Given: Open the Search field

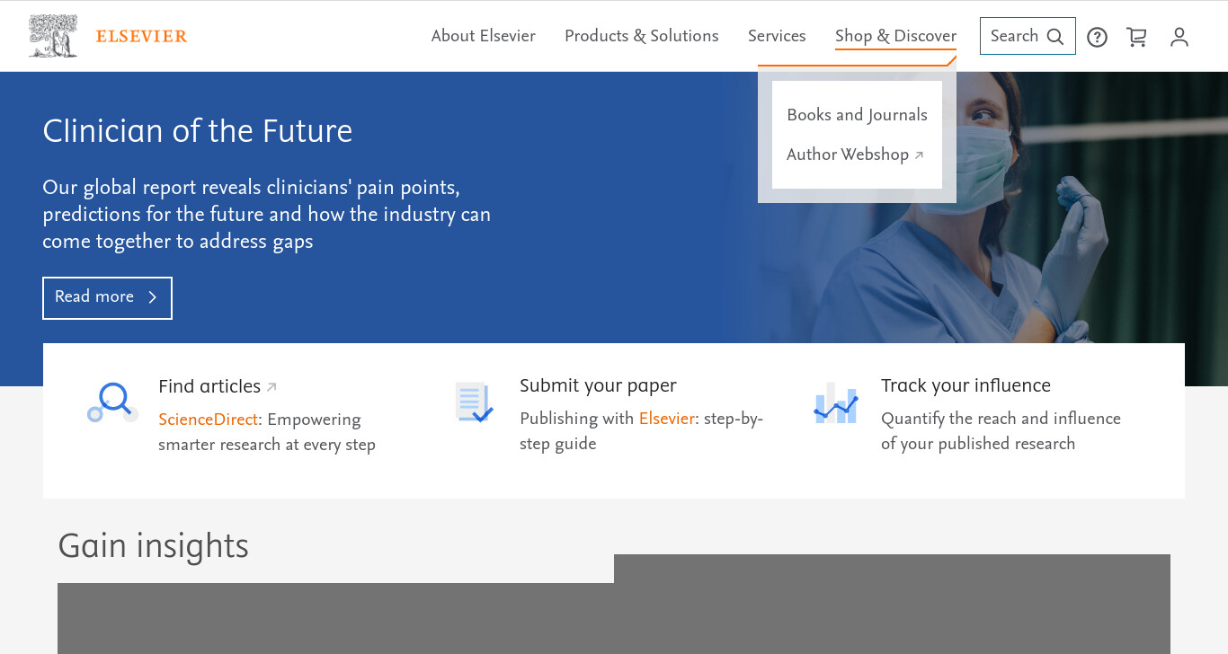Looking at the screenshot, I should (x=1028, y=36).
